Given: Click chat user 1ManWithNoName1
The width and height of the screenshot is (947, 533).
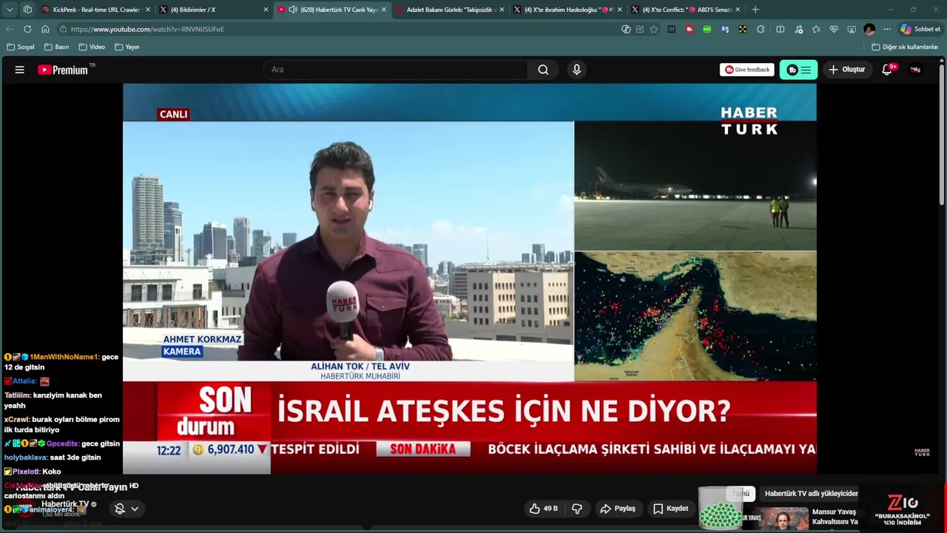Looking at the screenshot, I should pos(64,357).
